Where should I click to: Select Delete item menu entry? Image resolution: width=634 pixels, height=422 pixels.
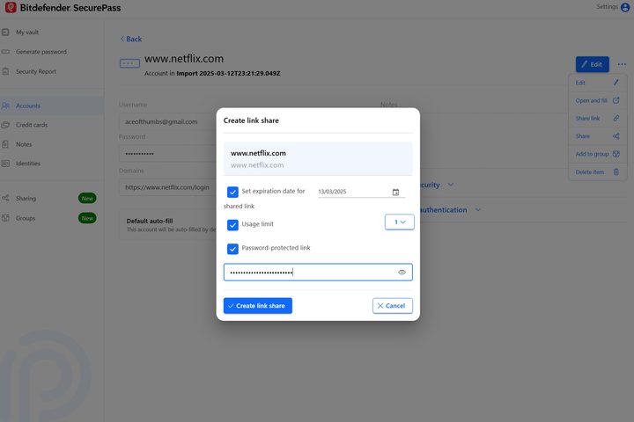[x=598, y=172]
